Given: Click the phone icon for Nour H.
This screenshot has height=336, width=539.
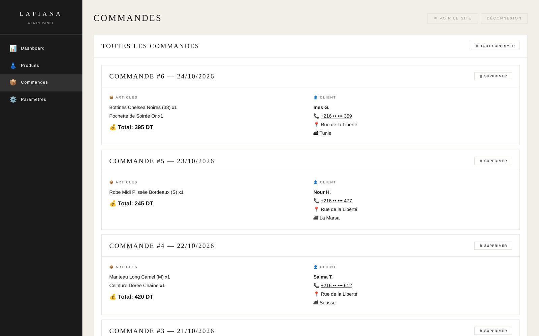Looking at the screenshot, I should click(316, 201).
